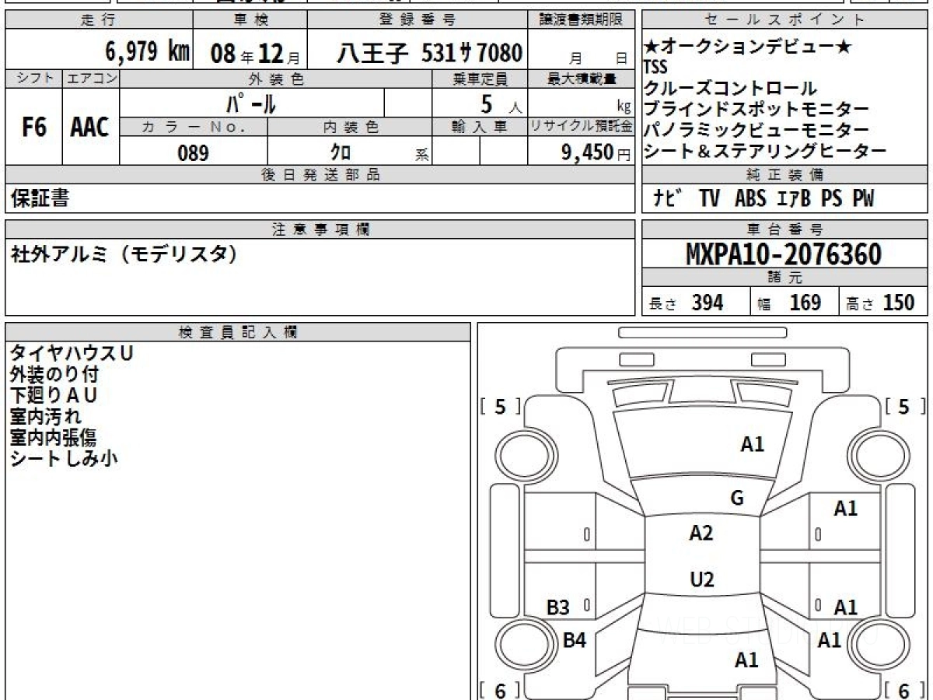The height and width of the screenshot is (700, 933).
Task: Select the width value 169
Action: [805, 303]
